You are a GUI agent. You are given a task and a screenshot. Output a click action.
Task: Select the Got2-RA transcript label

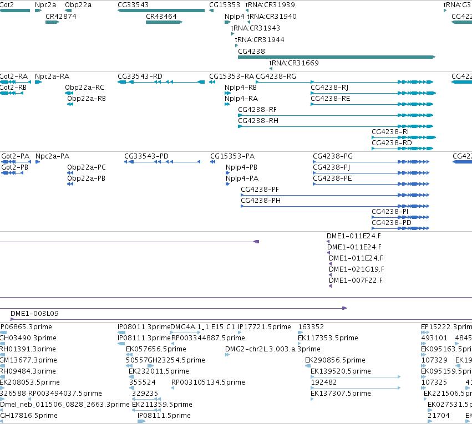(14, 76)
